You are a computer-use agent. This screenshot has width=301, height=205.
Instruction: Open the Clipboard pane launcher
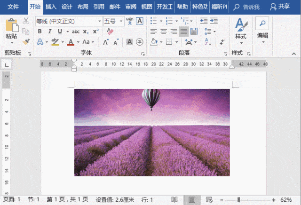pyautogui.click(x=29, y=54)
